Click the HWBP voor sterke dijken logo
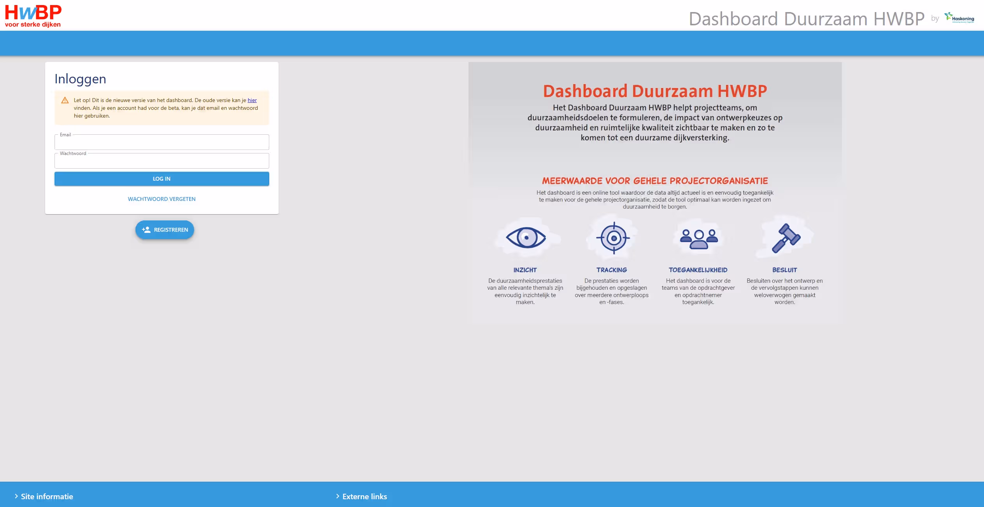This screenshot has width=984, height=507. point(33,16)
